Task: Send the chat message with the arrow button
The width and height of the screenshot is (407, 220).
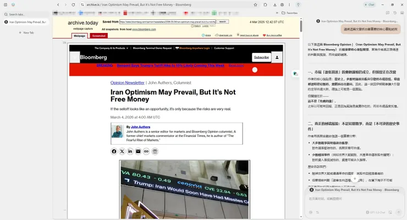Action: 399,212
